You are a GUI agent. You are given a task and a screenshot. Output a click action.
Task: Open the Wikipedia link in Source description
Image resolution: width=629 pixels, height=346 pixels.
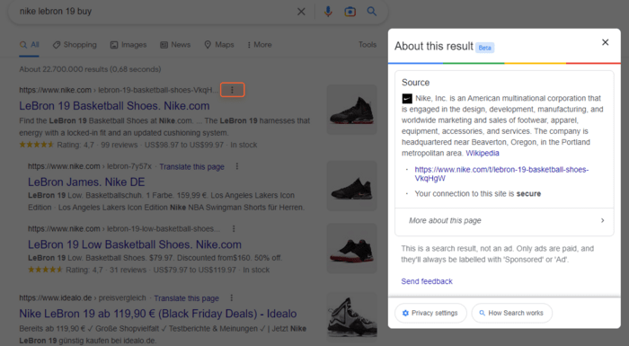[x=483, y=153]
